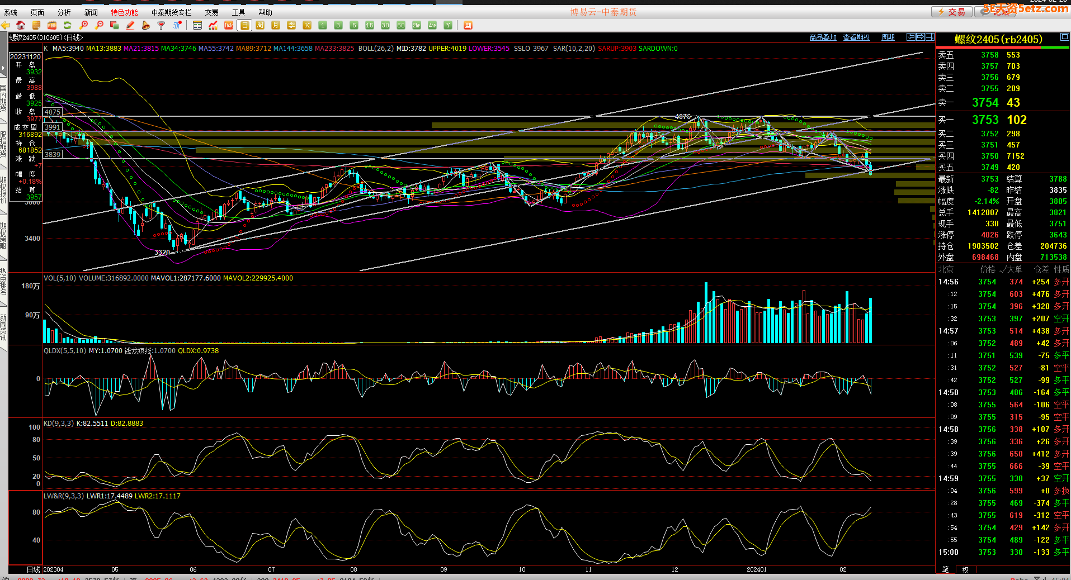Click the back arrow toolbar icon
Screen dimensions: 1071x580
tap(6, 25)
